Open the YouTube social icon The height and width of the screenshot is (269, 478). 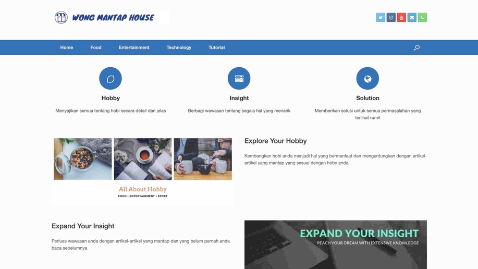tap(401, 17)
